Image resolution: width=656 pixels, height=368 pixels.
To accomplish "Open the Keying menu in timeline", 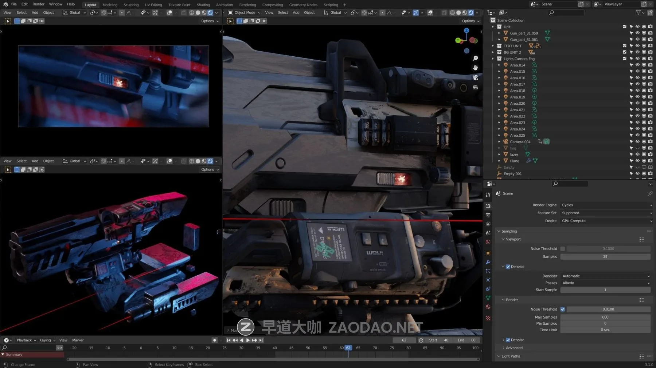I will 47,340.
